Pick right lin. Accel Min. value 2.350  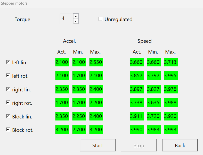coord(79,89)
